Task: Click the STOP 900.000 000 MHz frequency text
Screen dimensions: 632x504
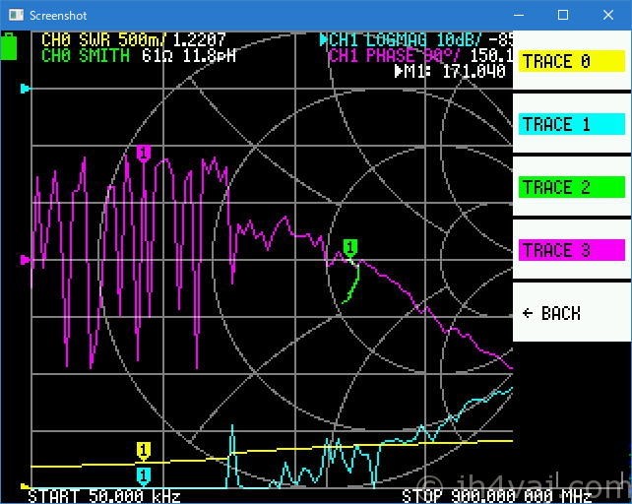Action: pos(496,496)
